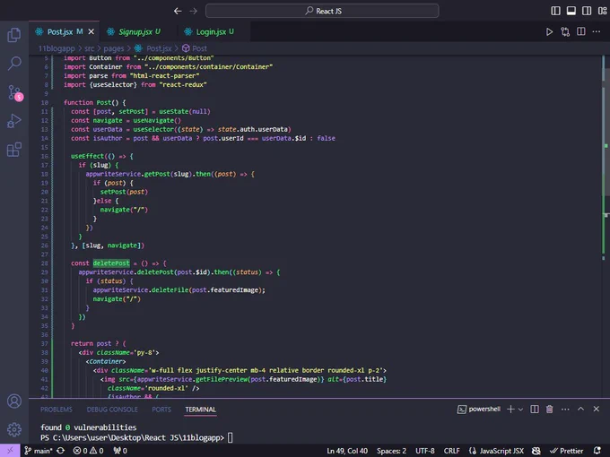Maximize panel with the up chevron
Screen dimensions: 610x457
click(580, 409)
